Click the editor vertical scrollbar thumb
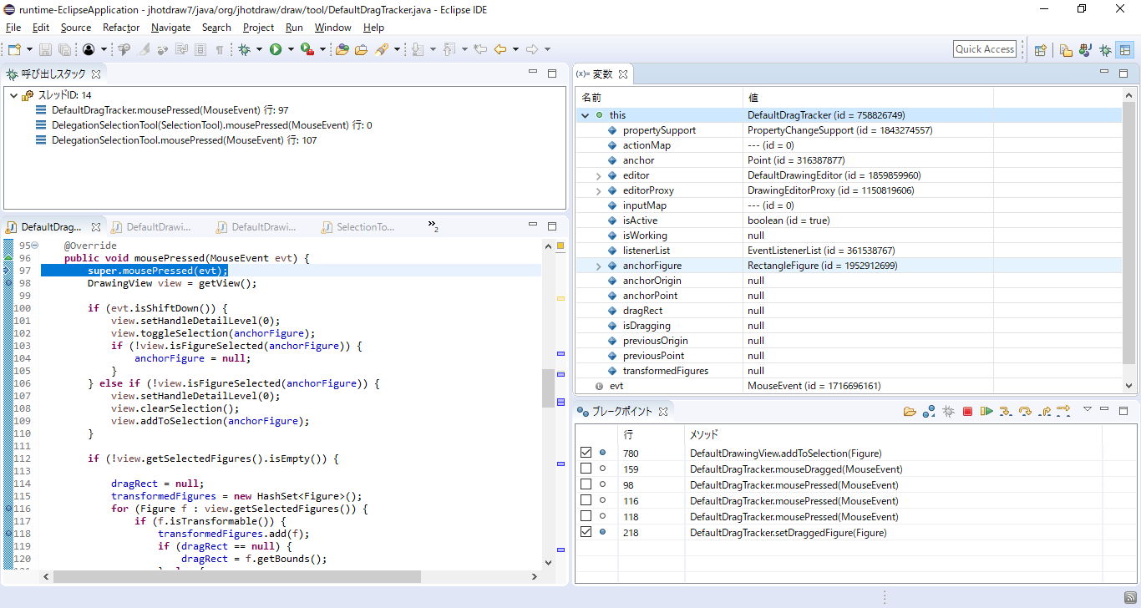Viewport: 1141px width, 608px height. 548,388
